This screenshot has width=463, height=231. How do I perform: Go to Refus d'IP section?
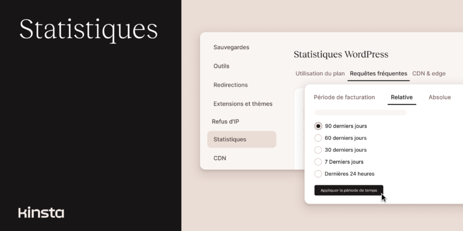click(227, 121)
